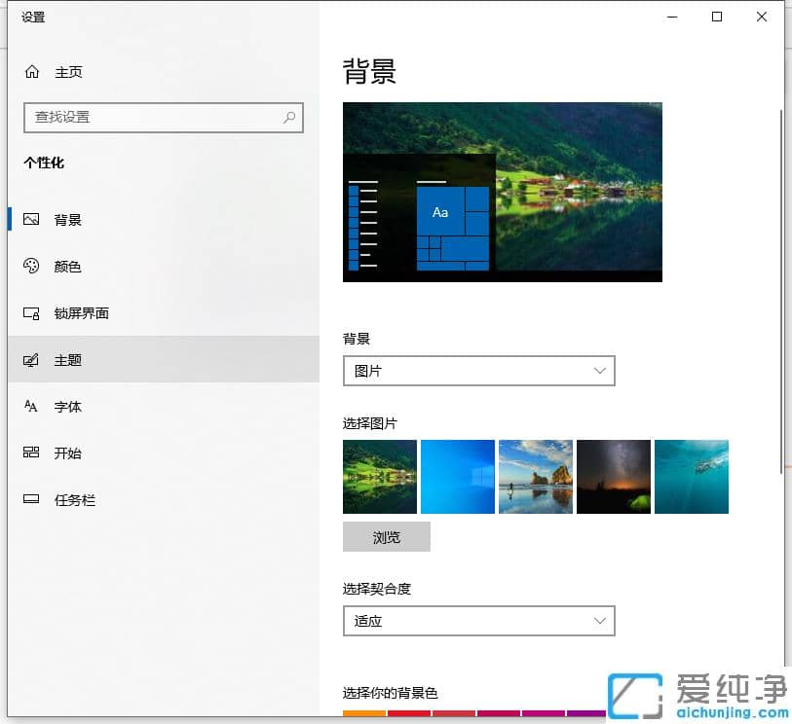
Task: Switch to 颜色 in the sidebar menu
Action: pyautogui.click(x=68, y=266)
